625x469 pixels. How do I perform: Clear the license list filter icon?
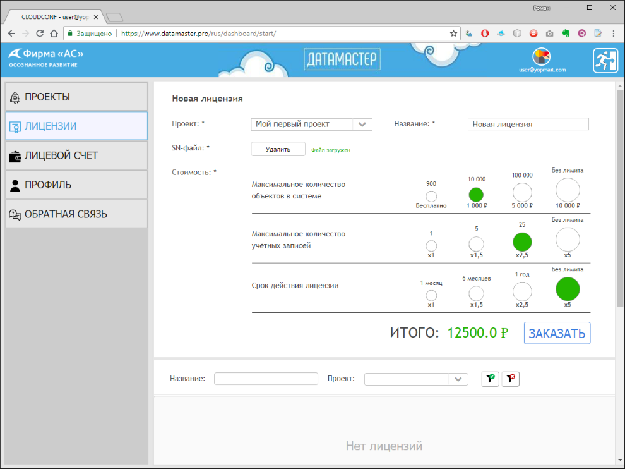[510, 379]
